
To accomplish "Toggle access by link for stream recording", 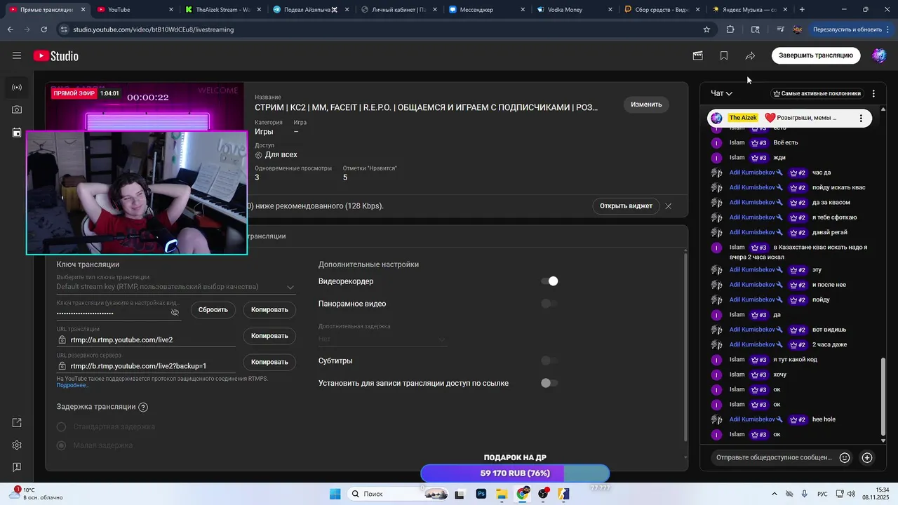I will point(549,383).
